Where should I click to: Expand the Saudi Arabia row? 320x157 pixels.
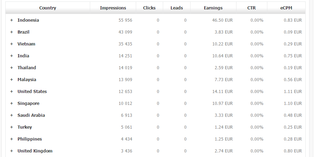coord(12,115)
